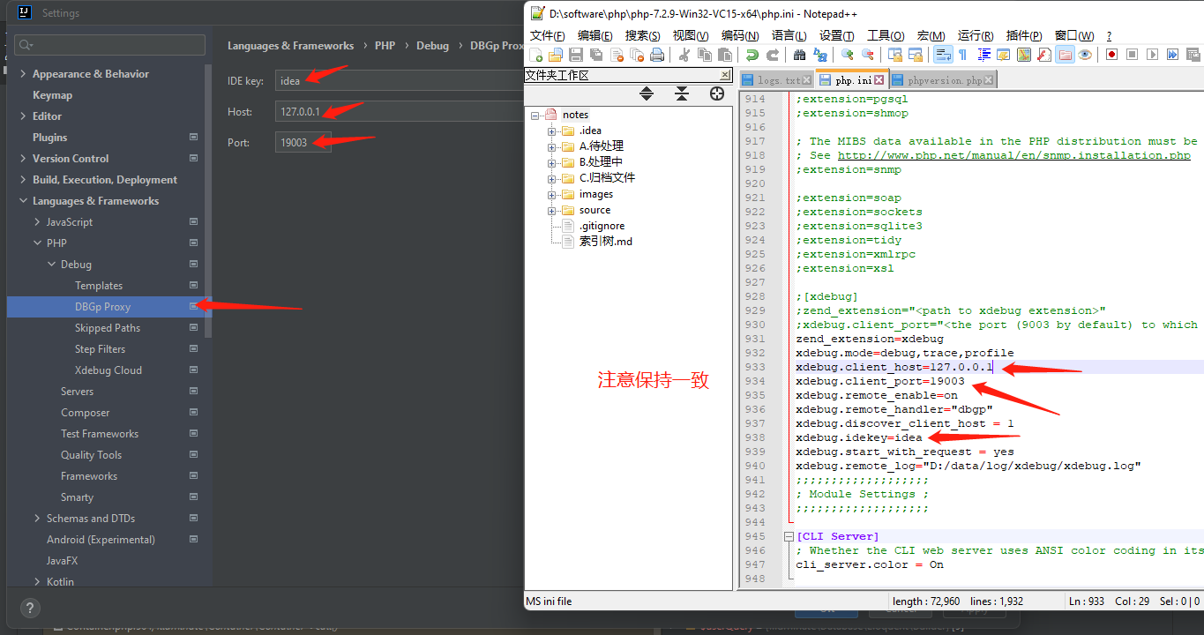The image size is (1204, 635).
Task: Click the Stop Recording macro icon
Action: [1132, 55]
